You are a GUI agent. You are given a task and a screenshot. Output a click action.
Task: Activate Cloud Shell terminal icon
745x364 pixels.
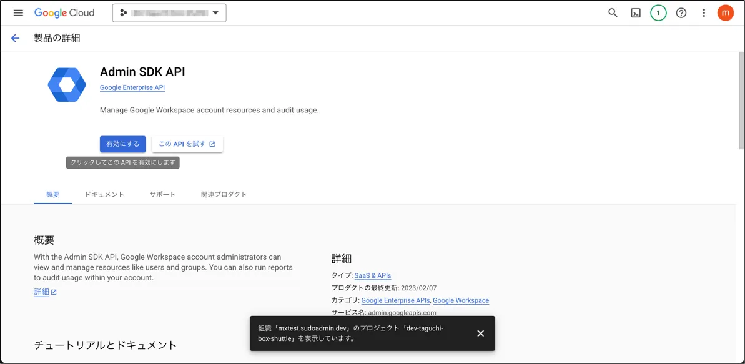coord(636,12)
